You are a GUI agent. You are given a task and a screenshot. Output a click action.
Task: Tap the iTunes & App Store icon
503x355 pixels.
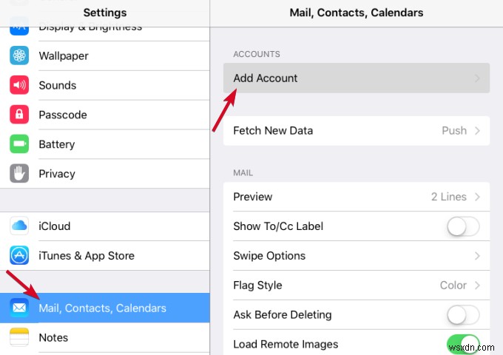coord(19,256)
